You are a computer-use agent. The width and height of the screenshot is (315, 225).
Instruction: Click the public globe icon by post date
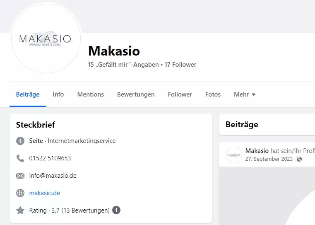(x=299, y=159)
